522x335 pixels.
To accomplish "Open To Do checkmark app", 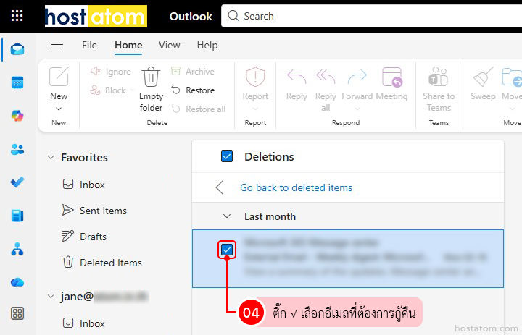I will (17, 182).
